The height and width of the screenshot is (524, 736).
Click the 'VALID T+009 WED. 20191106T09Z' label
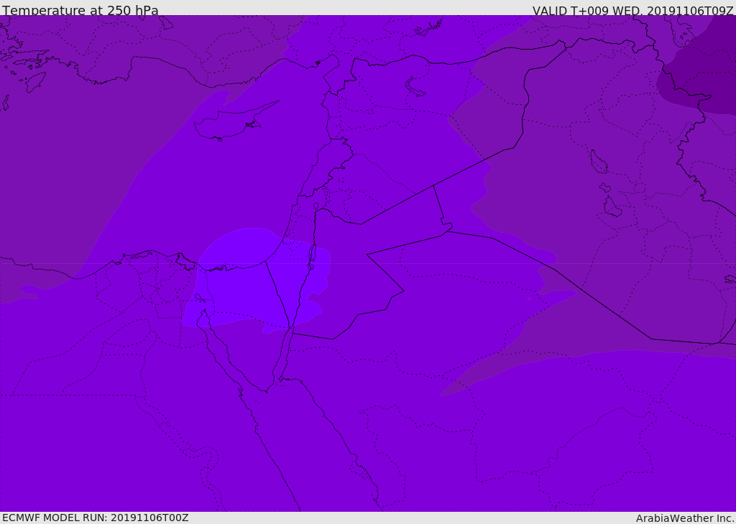pyautogui.click(x=632, y=11)
